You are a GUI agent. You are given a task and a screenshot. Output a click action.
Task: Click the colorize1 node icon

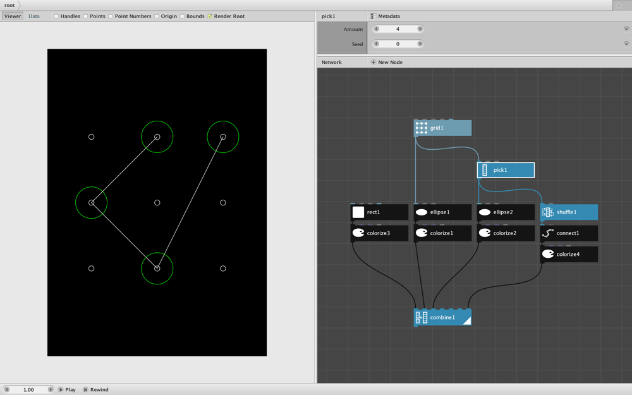[x=421, y=233]
